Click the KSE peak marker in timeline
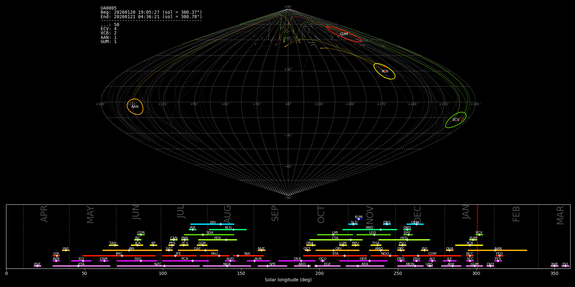 coord(37,266)
